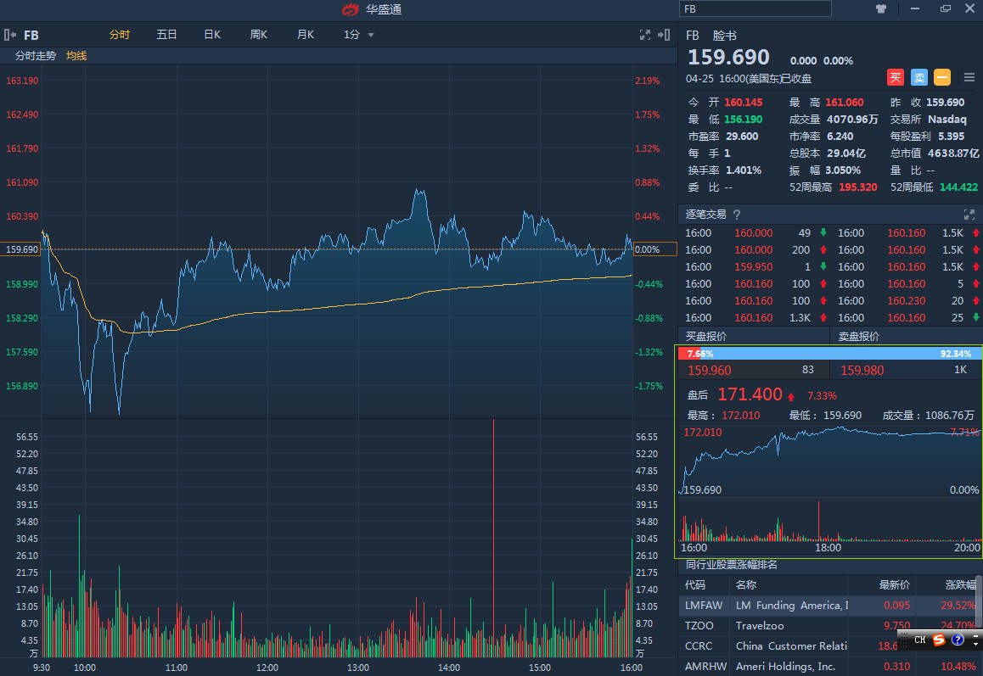
Task: Click the stock search field containing FB
Action: pos(755,8)
